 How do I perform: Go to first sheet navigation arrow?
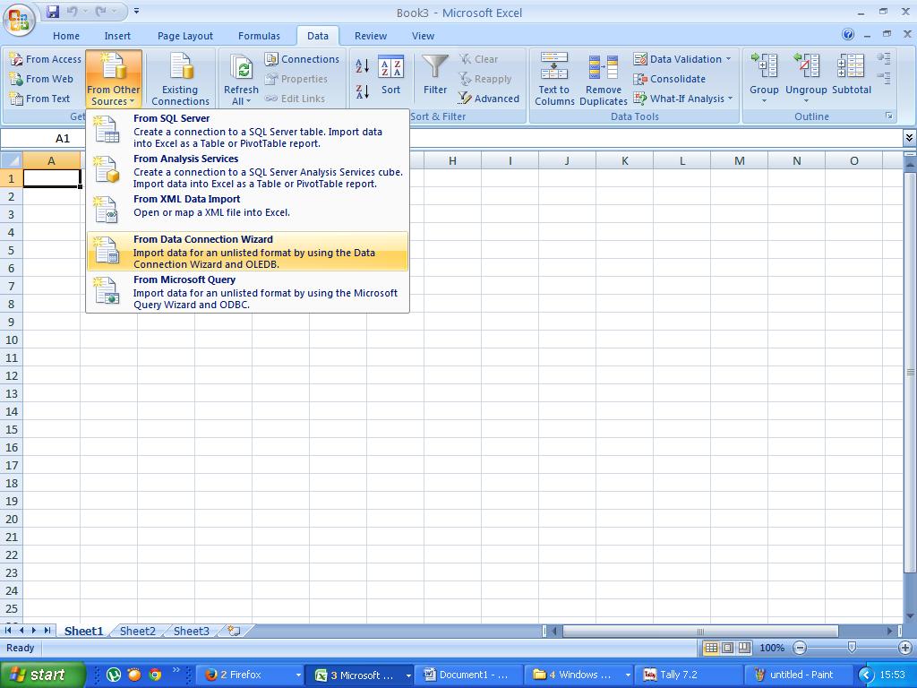(x=8, y=630)
